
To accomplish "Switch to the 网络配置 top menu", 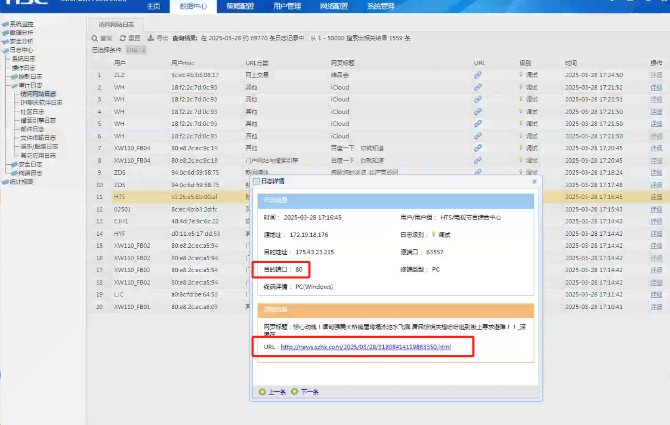I will [334, 6].
